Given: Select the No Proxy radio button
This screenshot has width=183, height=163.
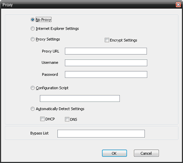Looking at the screenshot, I should point(33,20).
